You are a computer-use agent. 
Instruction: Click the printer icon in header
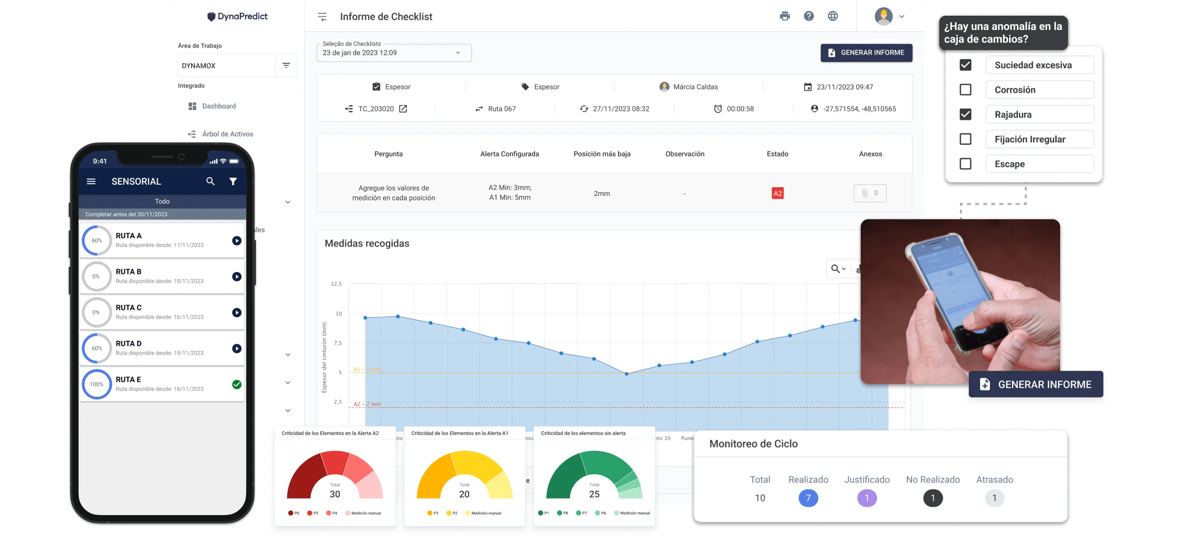(x=785, y=16)
